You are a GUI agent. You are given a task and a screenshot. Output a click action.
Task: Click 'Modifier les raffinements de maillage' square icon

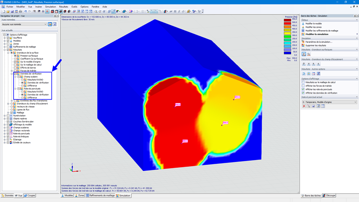tap(303, 30)
